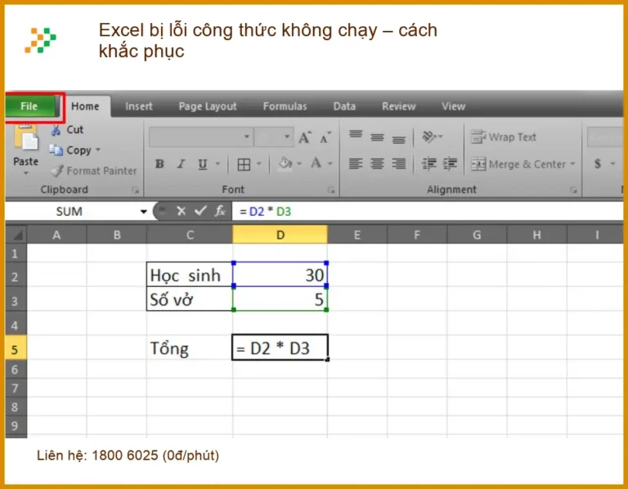The height and width of the screenshot is (489, 628).
Task: Open the File tab
Action: 31,106
